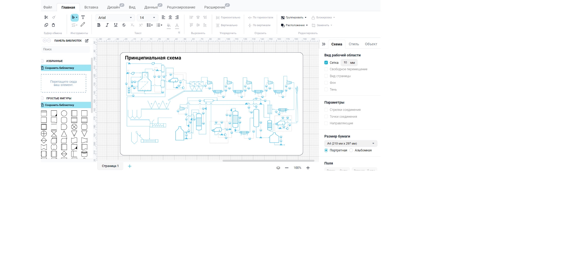Collapse the ПРОСТЫЕ ФИГУРЫ section
566x254 pixels.
click(x=42, y=98)
